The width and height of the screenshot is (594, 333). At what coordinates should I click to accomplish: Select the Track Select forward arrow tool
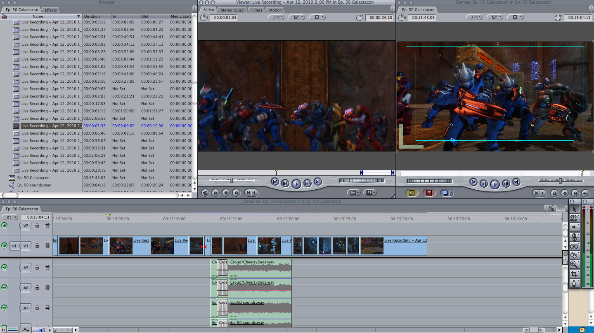point(574,227)
